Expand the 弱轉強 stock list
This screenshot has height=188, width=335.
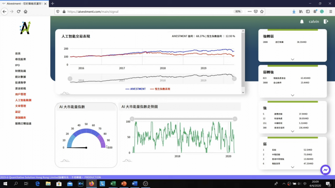click(x=292, y=95)
